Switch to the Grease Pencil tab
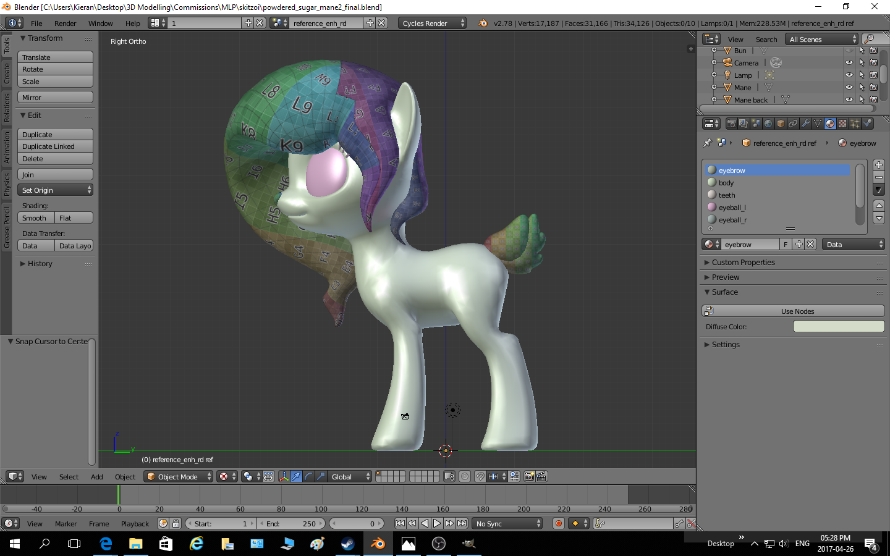This screenshot has height=556, width=890. (7, 227)
